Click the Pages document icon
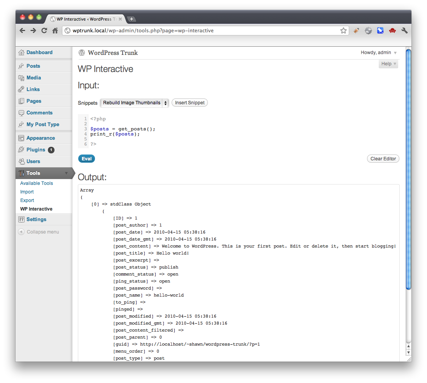The width and height of the screenshot is (427, 383). click(21, 101)
